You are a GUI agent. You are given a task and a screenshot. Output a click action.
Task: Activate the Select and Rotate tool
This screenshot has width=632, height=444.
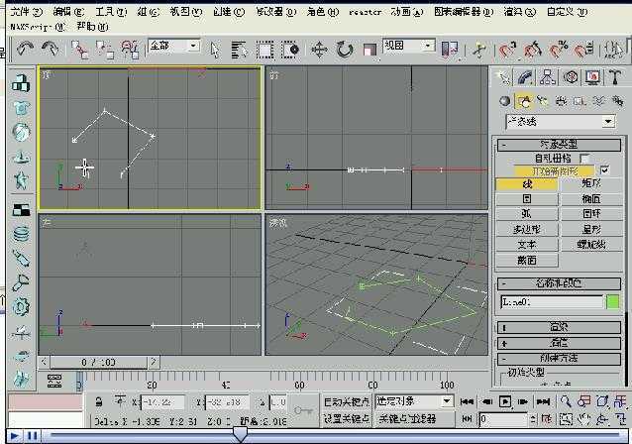[344, 50]
